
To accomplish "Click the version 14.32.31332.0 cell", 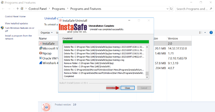I will click(177, 48).
